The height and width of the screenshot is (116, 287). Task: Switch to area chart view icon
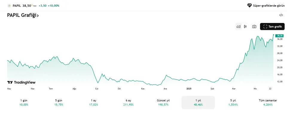(x=238, y=27)
